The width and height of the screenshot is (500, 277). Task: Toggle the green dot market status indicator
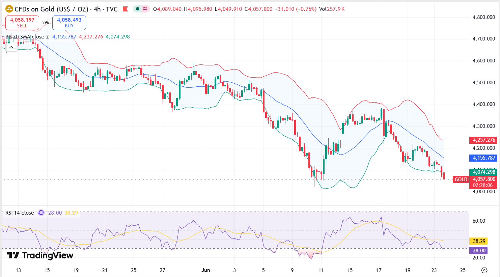[x=138, y=9]
